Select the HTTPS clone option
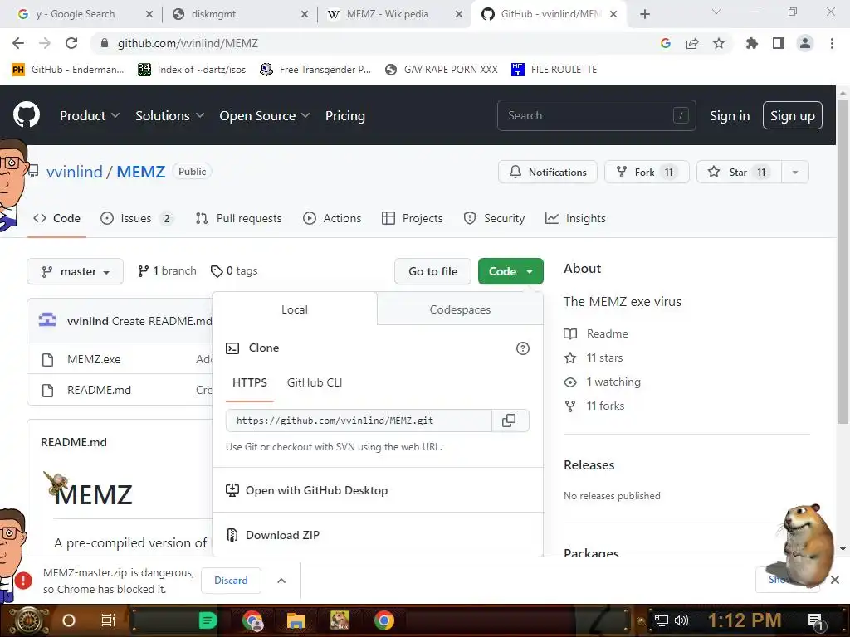The width and height of the screenshot is (850, 637). point(250,382)
